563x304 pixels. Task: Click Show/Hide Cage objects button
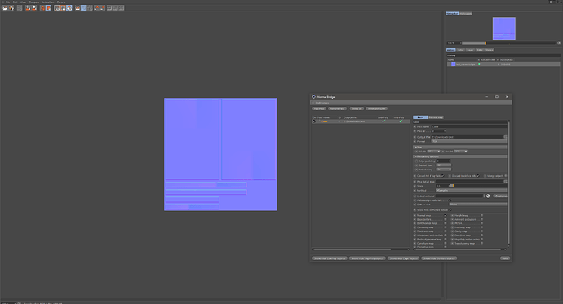(404, 258)
